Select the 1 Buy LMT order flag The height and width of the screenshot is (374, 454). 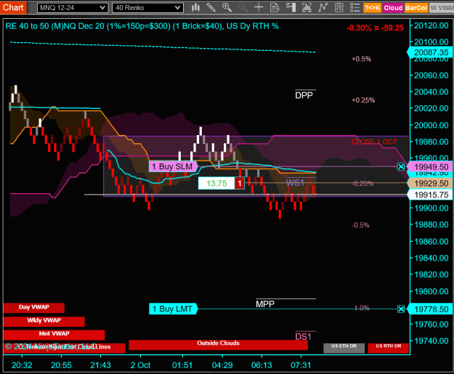[x=173, y=309]
